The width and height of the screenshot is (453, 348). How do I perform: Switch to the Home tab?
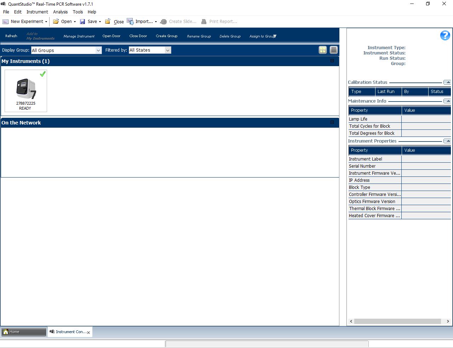(24, 332)
